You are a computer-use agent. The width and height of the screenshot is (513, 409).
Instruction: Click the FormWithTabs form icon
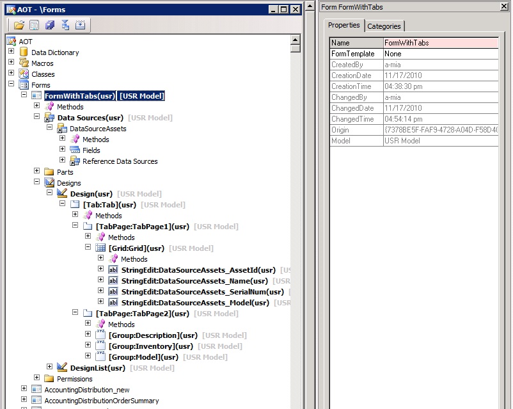pyautogui.click(x=36, y=95)
